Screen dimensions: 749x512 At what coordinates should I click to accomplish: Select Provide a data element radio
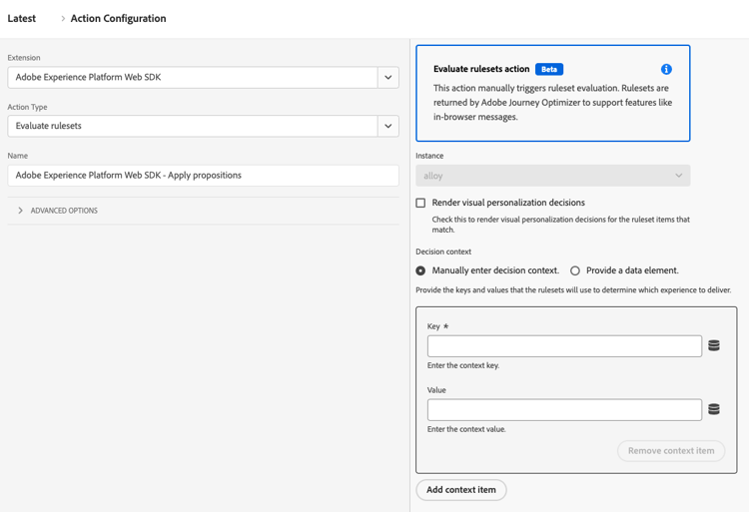click(x=575, y=270)
